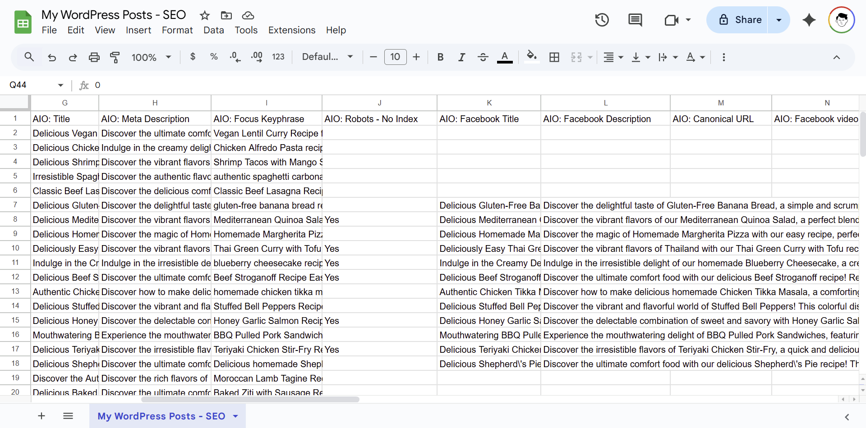Format cell as currency
The height and width of the screenshot is (428, 866).
point(193,57)
